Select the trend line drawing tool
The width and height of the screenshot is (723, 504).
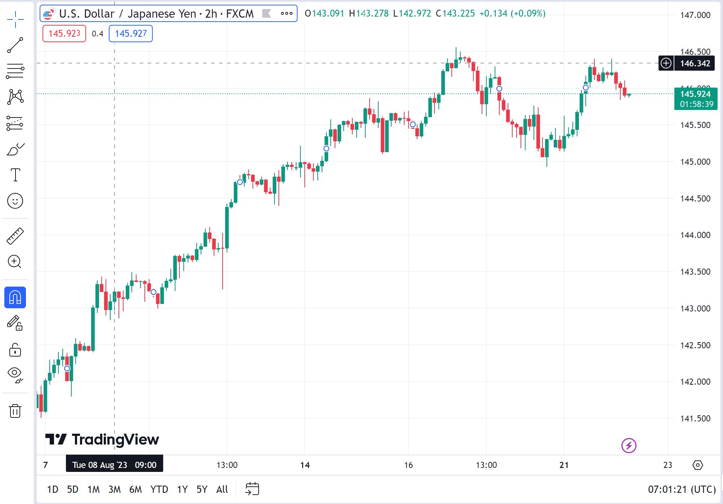(15, 45)
